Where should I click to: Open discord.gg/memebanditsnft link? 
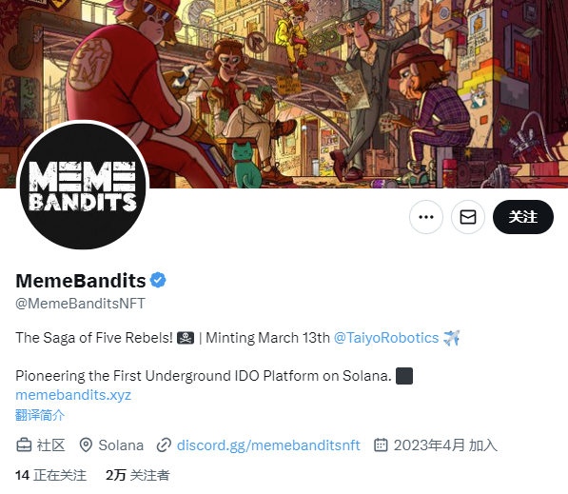(268, 445)
